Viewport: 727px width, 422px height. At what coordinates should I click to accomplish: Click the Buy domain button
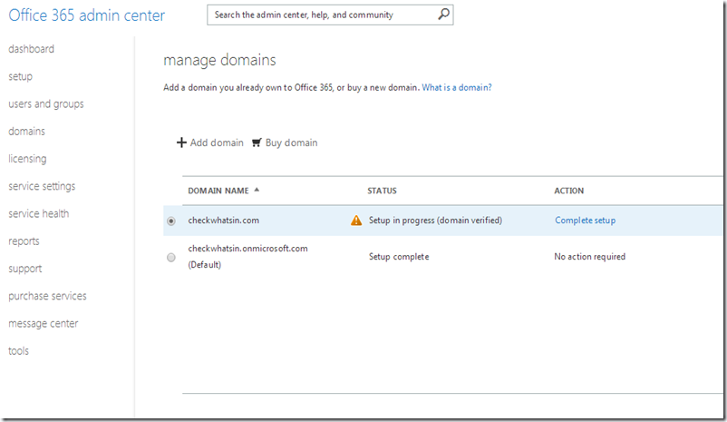285,142
